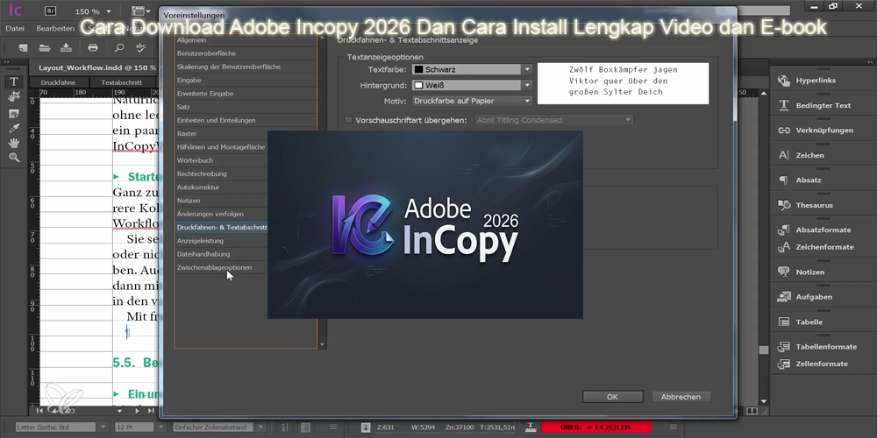877x438 pixels.
Task: Click the Zn:37100 character count status entry
Action: (x=460, y=427)
